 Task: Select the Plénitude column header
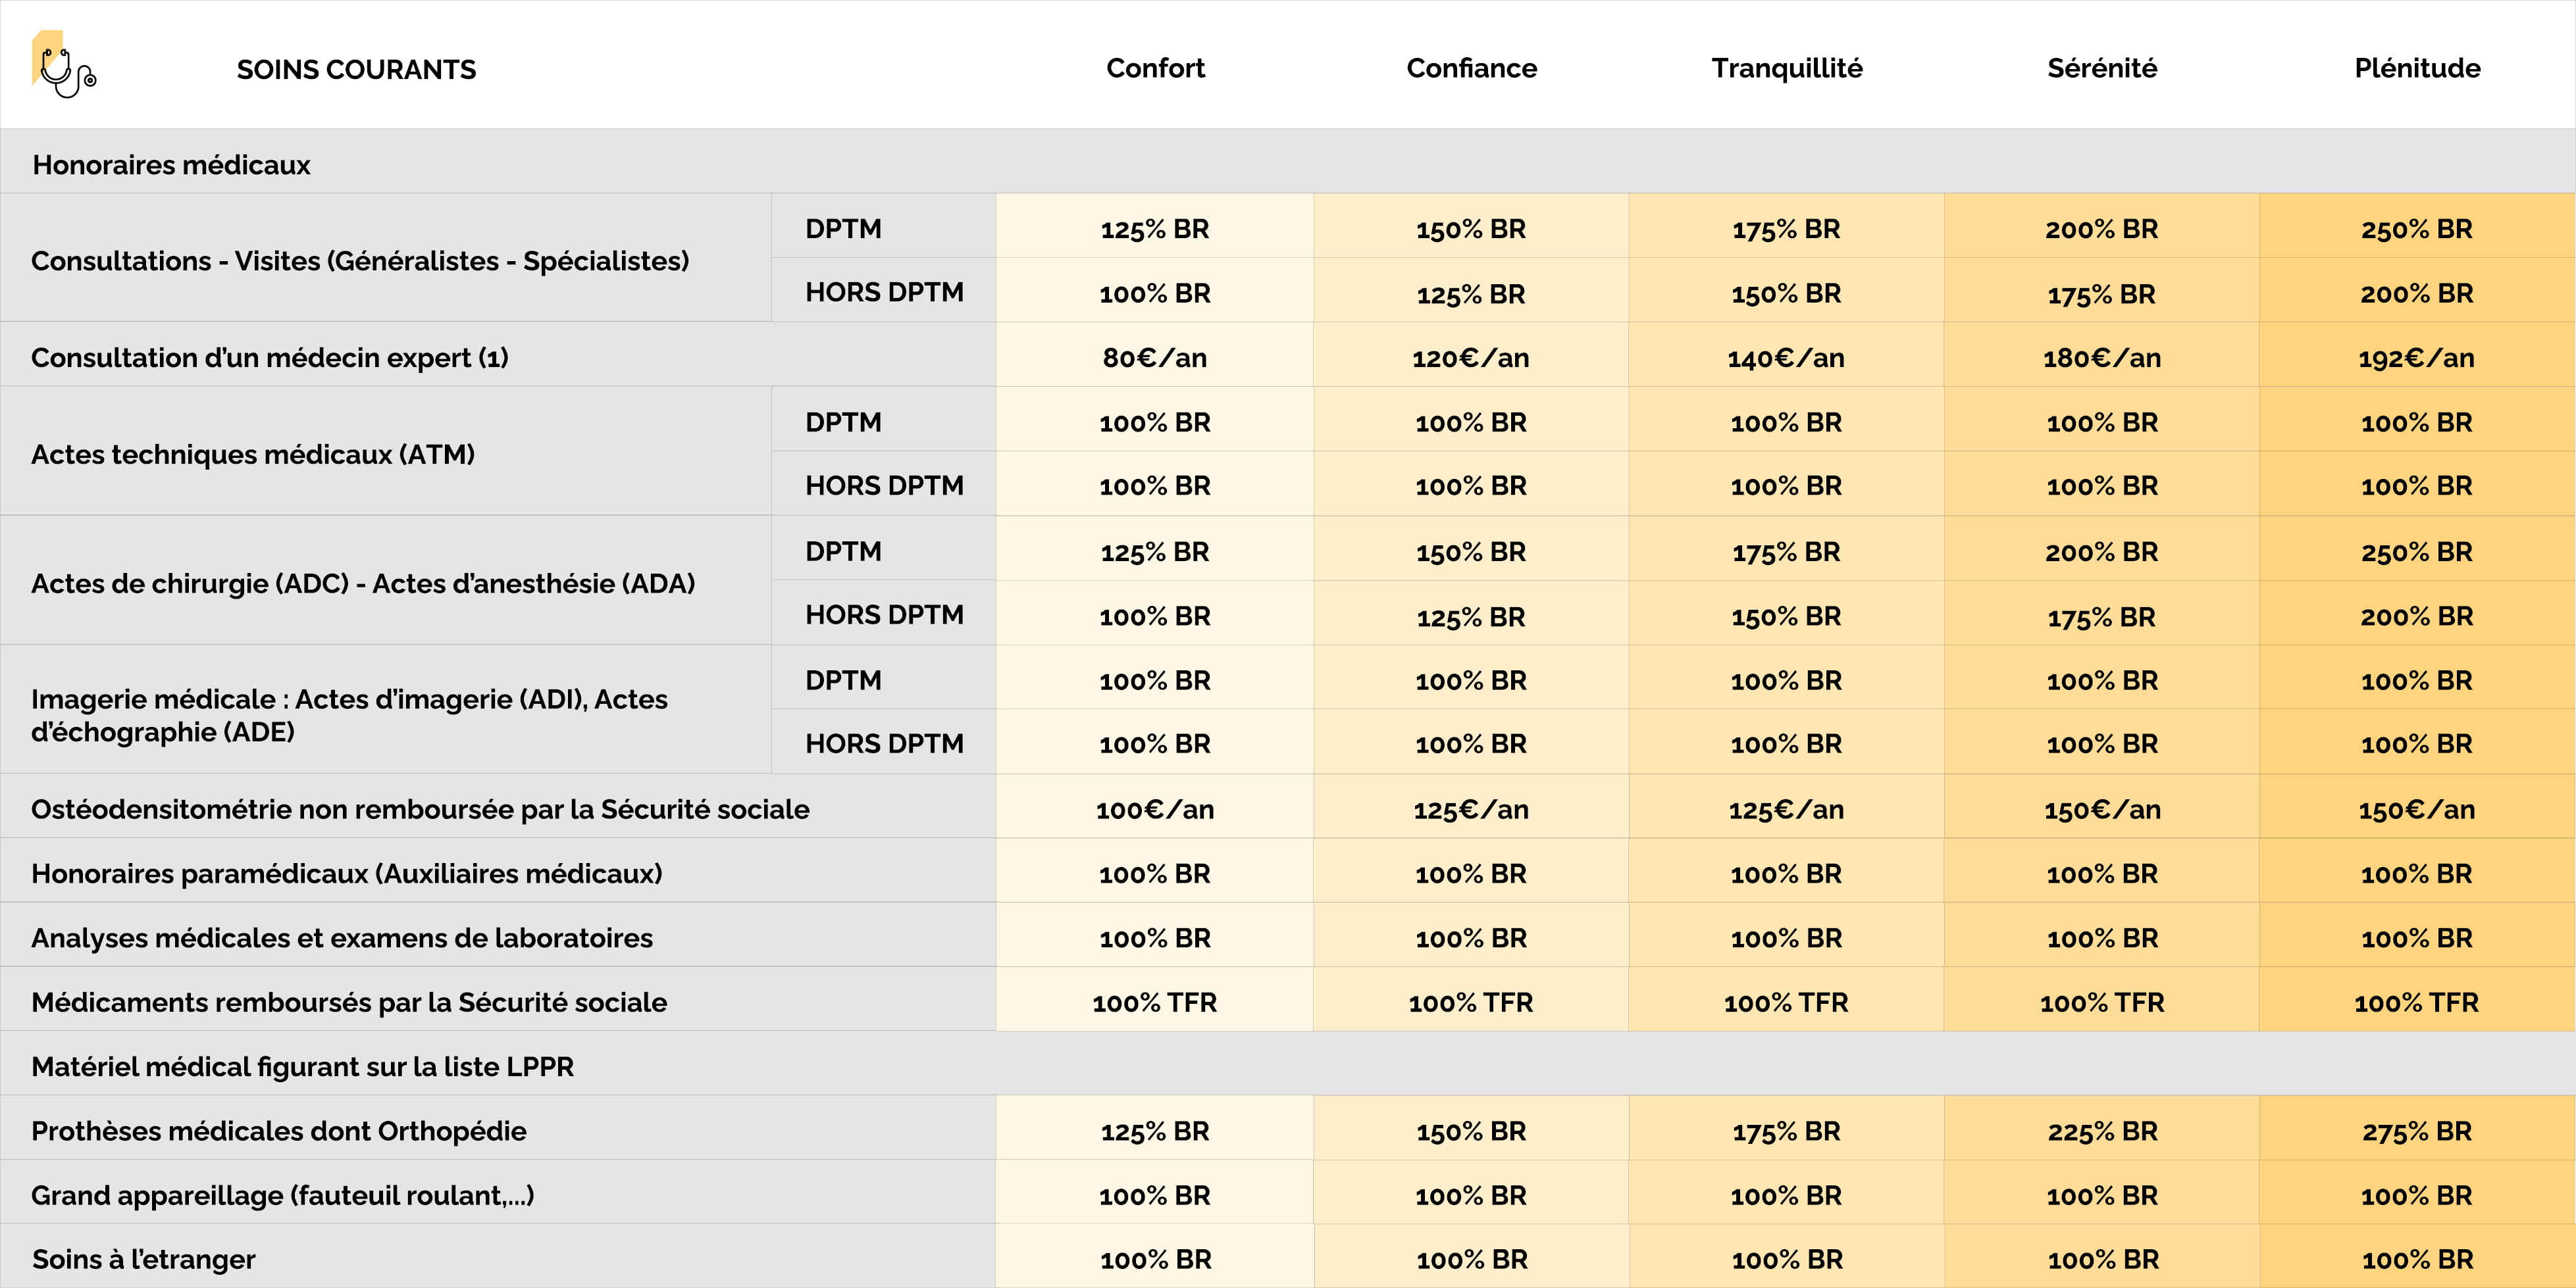[x=2417, y=68]
